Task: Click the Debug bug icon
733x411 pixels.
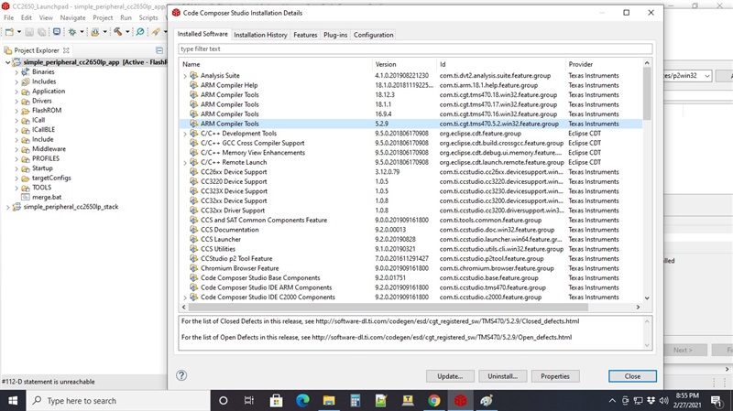Action: (72, 32)
